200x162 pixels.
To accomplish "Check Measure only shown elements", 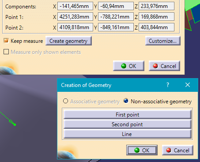I will [6, 52].
